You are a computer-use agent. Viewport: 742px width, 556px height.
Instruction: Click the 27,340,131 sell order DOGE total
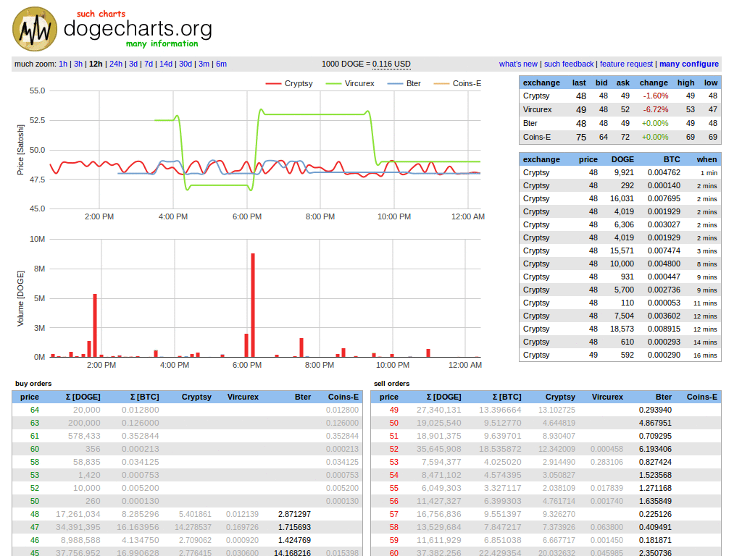point(438,410)
